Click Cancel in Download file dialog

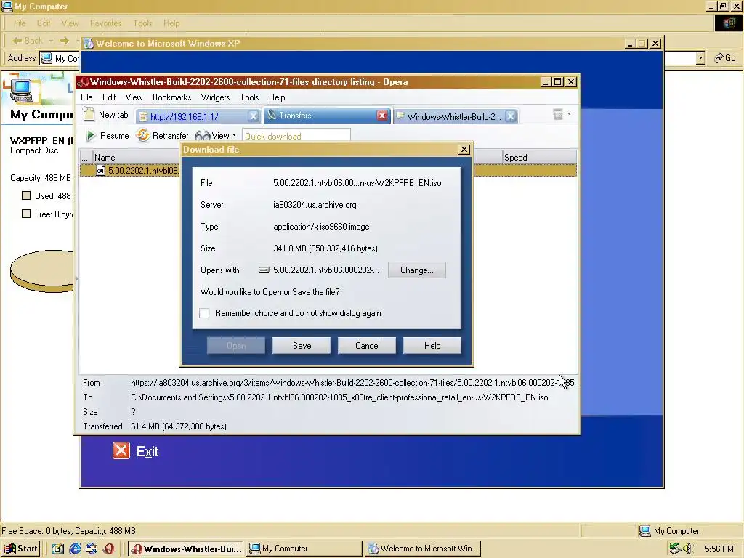tap(367, 346)
